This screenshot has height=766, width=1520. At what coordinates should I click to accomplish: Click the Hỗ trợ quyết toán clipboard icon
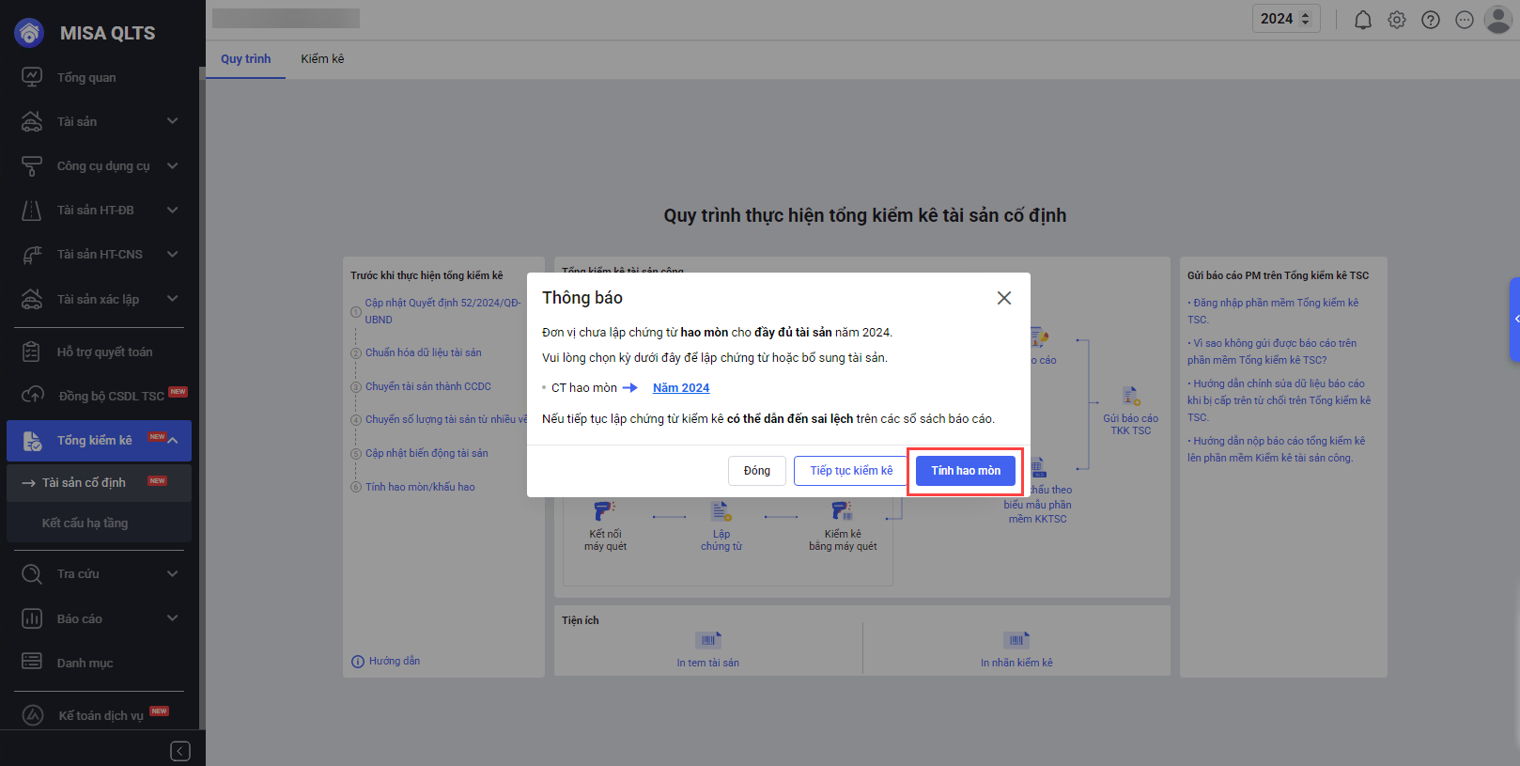tap(32, 352)
